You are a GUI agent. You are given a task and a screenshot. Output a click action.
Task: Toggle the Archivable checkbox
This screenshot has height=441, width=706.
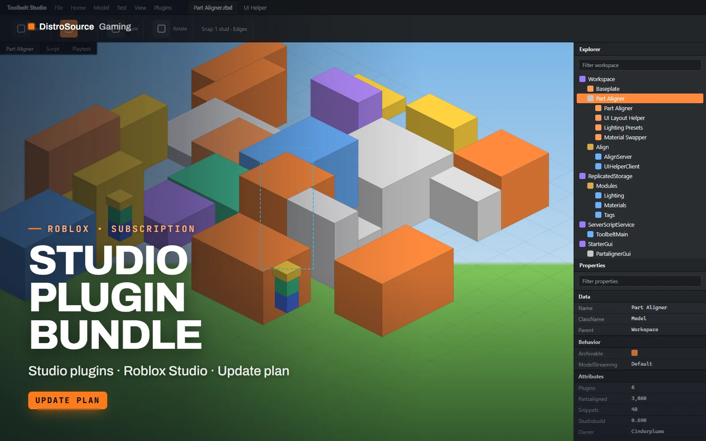coord(635,353)
